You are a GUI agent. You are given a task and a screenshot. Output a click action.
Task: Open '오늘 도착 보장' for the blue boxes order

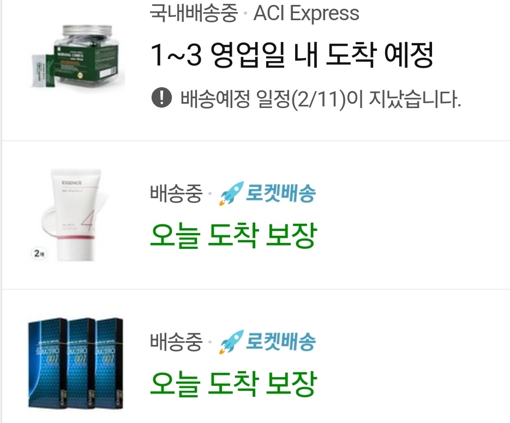point(233,384)
